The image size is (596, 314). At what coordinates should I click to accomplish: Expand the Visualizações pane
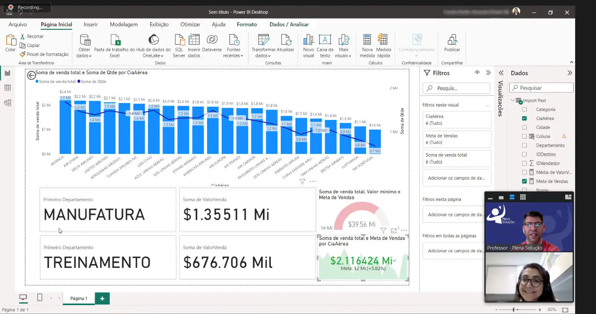(x=501, y=73)
